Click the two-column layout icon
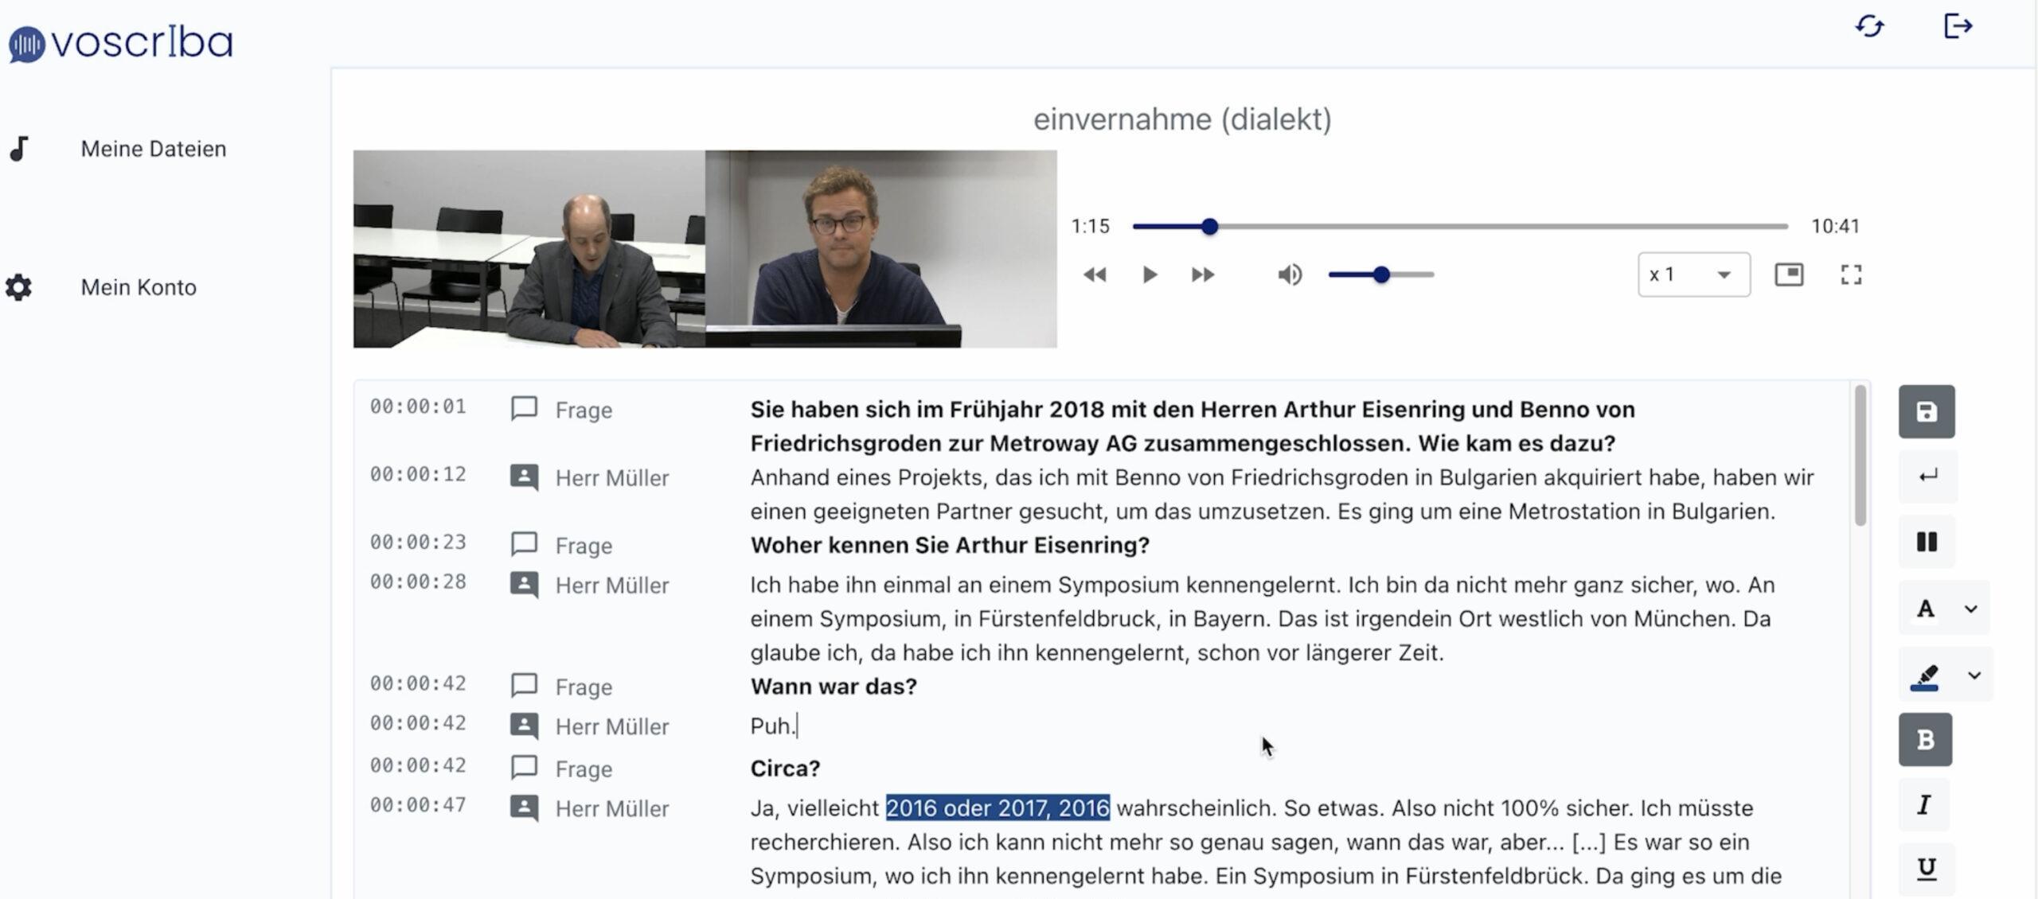Screen dimensions: 2038x899 [x=1927, y=543]
